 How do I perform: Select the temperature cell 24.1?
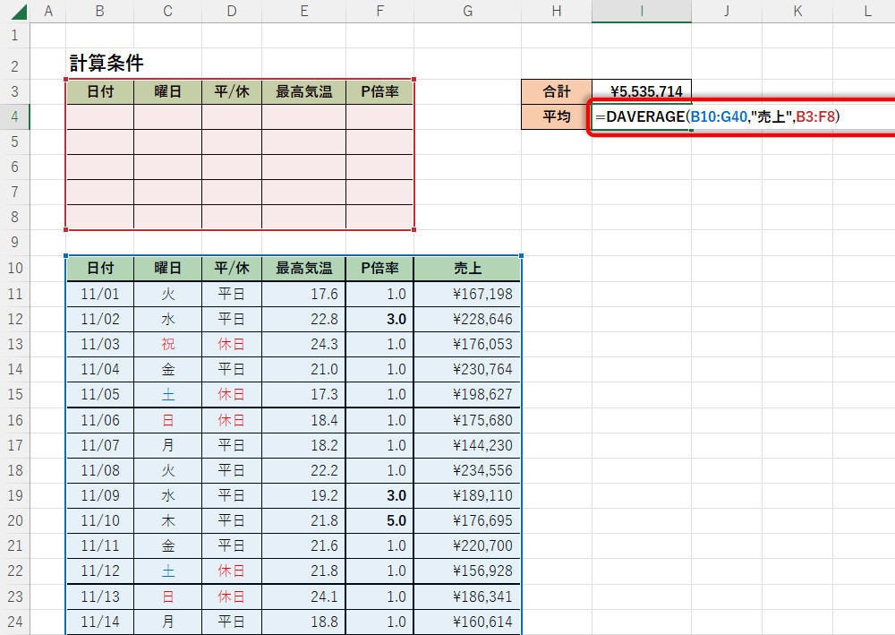(303, 596)
